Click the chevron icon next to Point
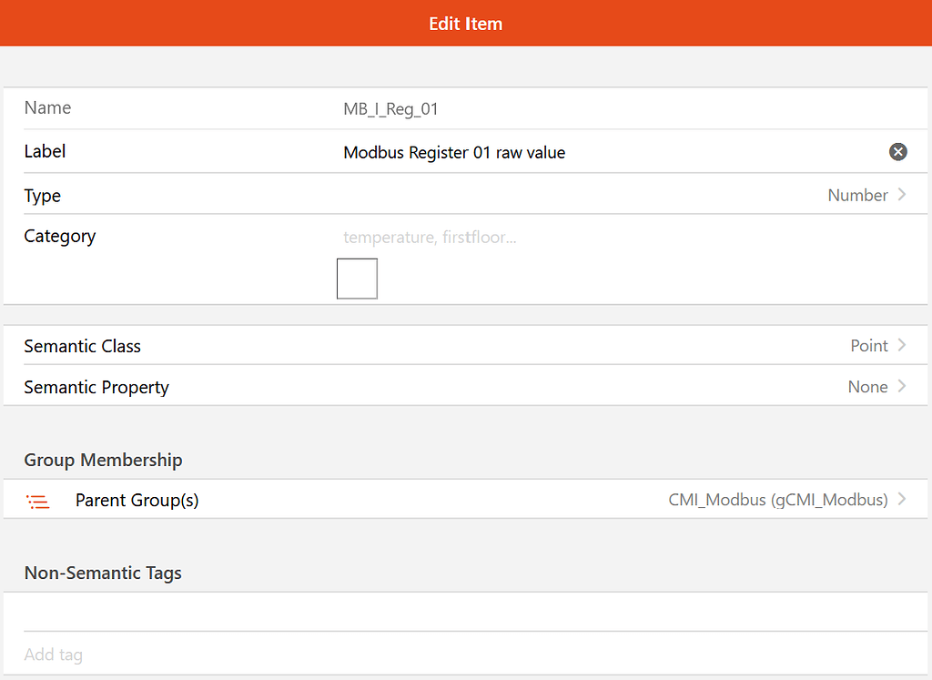The image size is (932, 680). 902,346
